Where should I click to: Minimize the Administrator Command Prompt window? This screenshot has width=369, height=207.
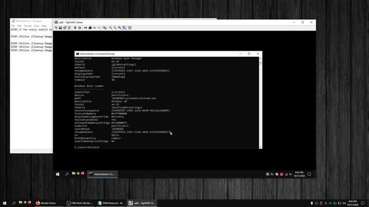(240, 53)
